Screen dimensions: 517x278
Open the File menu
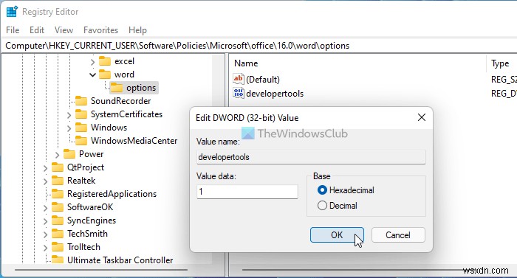pos(13,30)
